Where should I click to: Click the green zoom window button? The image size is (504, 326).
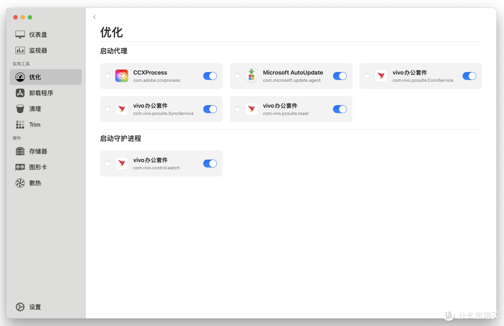tap(30, 17)
